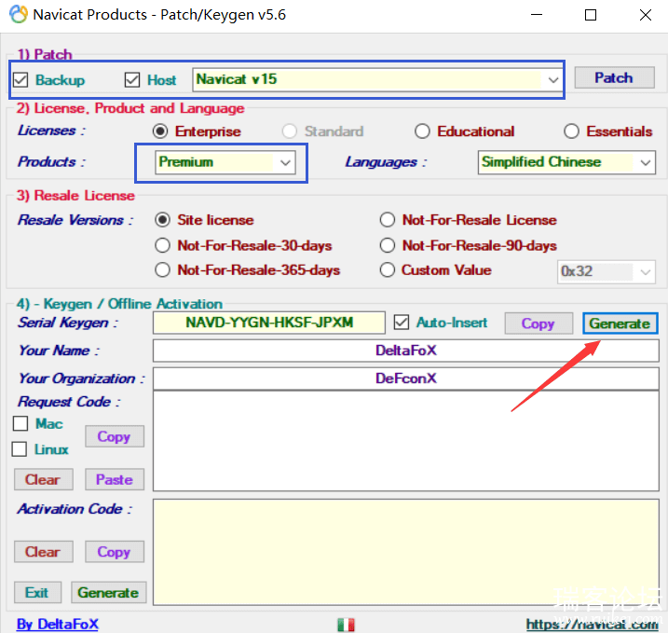Enable the Mac checkbox

tap(20, 423)
